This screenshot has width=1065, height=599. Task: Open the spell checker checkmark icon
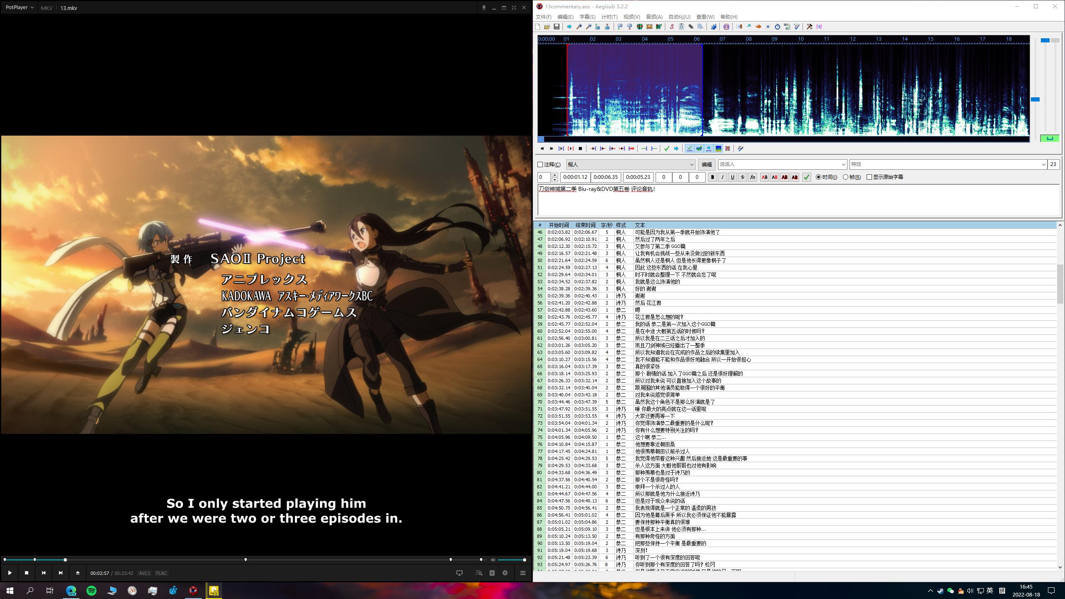point(797,27)
